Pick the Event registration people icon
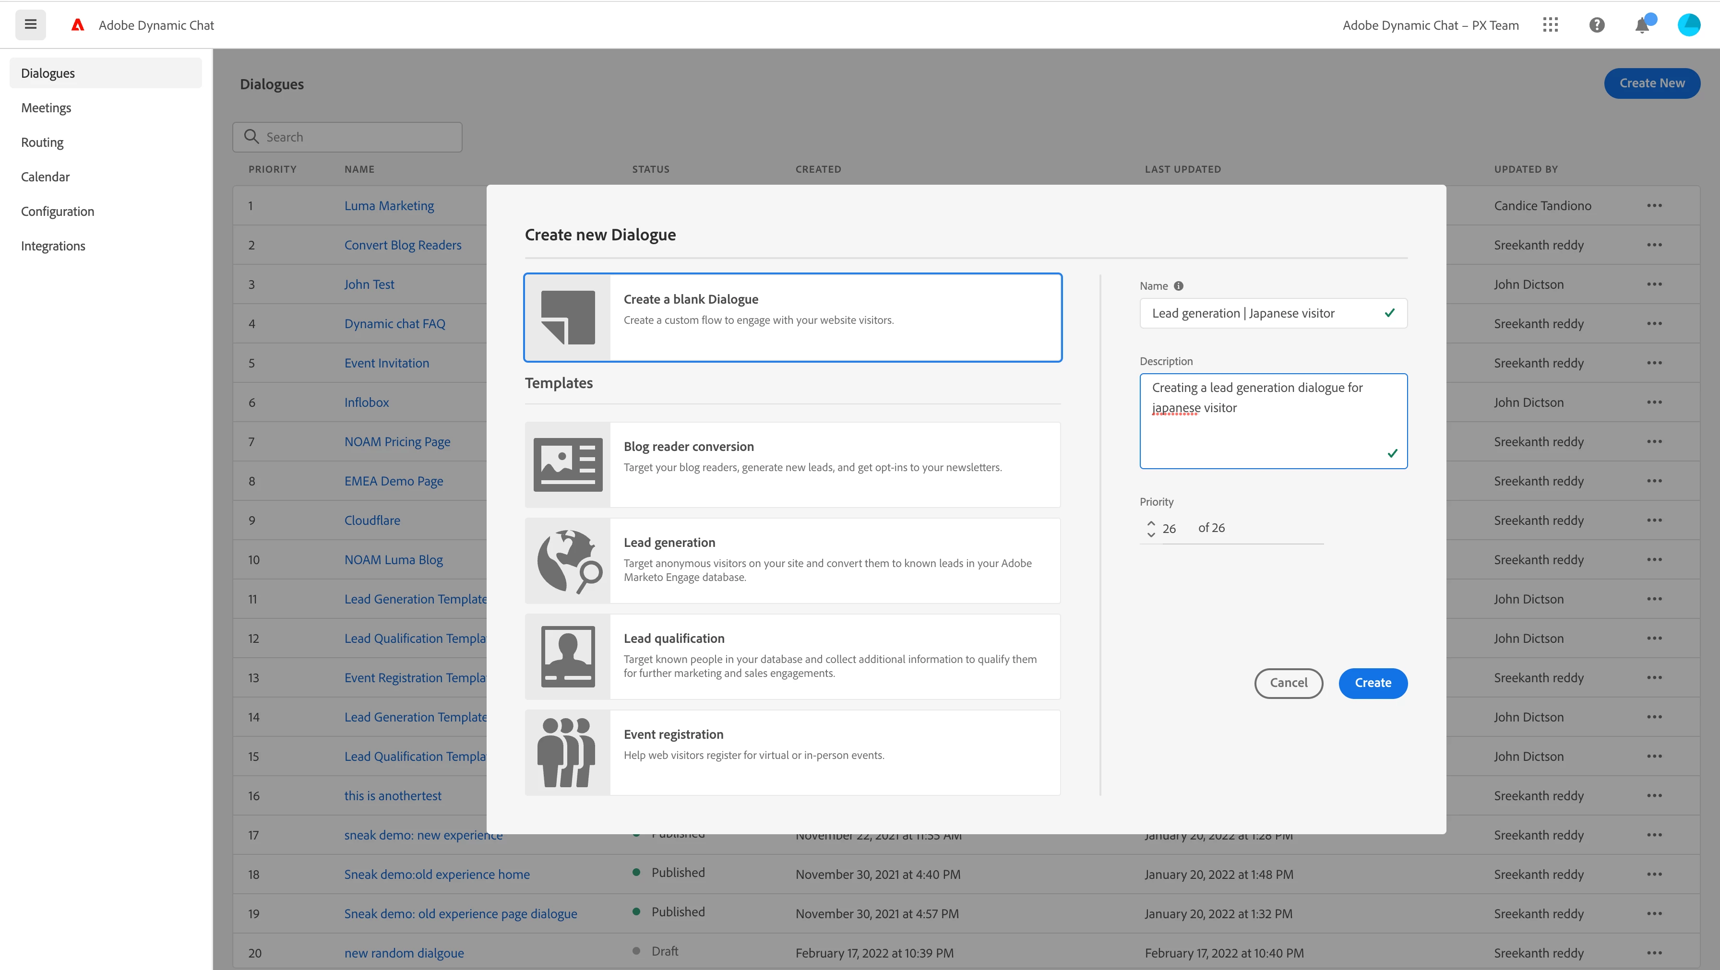 [x=568, y=752]
